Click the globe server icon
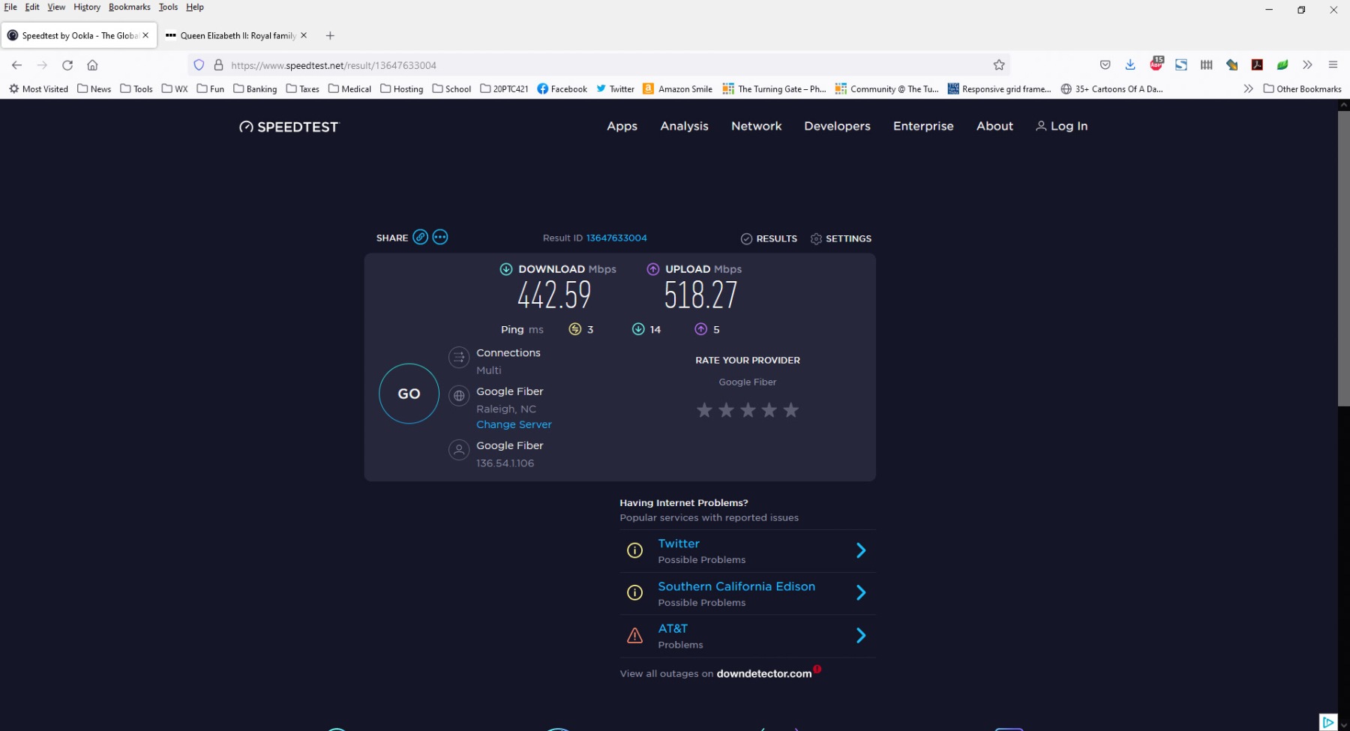The height and width of the screenshot is (731, 1350). 459,396
